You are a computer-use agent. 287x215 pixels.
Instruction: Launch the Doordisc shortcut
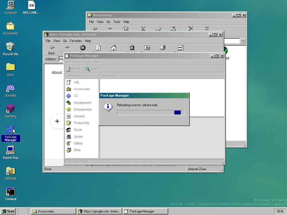(x=10, y=90)
